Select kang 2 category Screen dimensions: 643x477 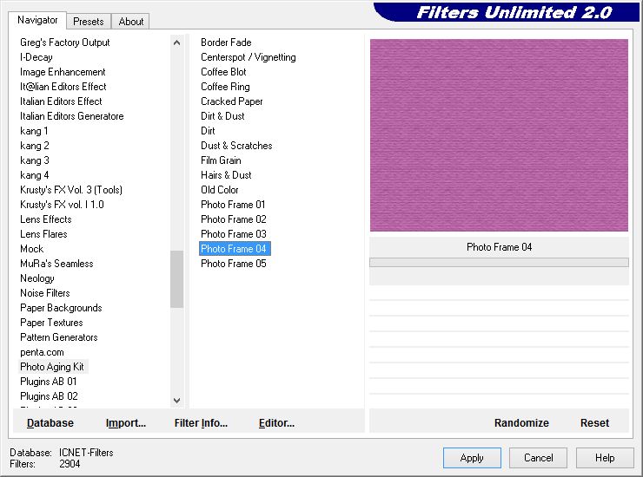tap(35, 146)
